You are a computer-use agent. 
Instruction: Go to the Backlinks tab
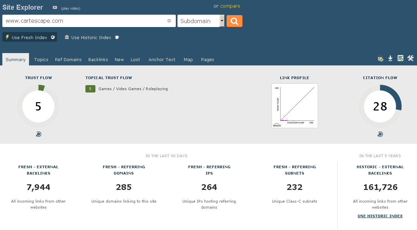click(98, 60)
